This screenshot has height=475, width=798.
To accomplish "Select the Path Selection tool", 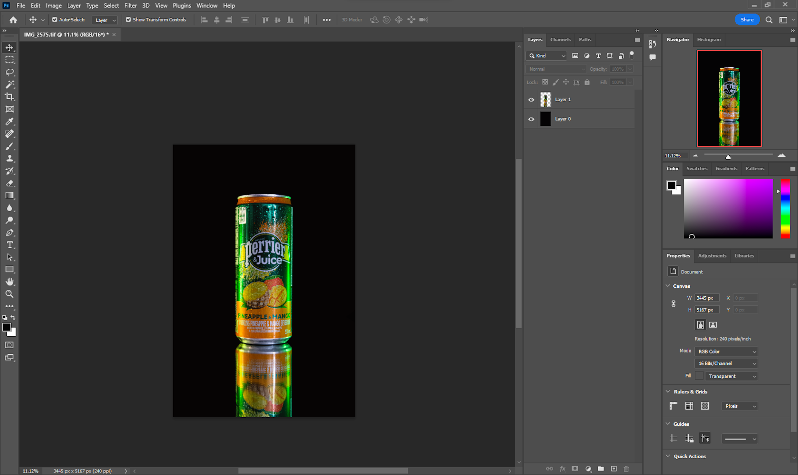I will [x=9, y=257].
